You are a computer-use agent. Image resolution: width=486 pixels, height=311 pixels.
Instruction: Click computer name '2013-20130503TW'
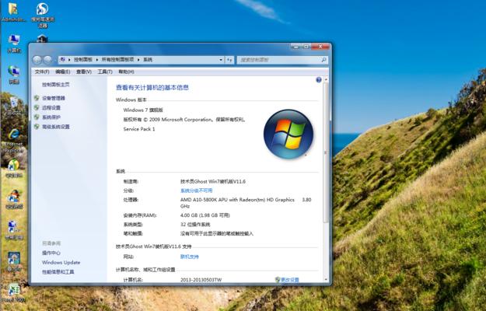(x=201, y=280)
